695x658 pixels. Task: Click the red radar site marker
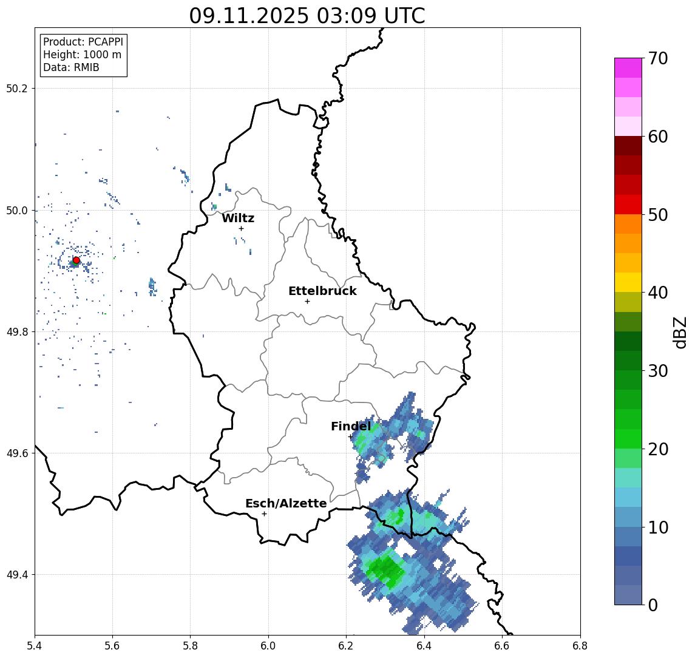76,260
